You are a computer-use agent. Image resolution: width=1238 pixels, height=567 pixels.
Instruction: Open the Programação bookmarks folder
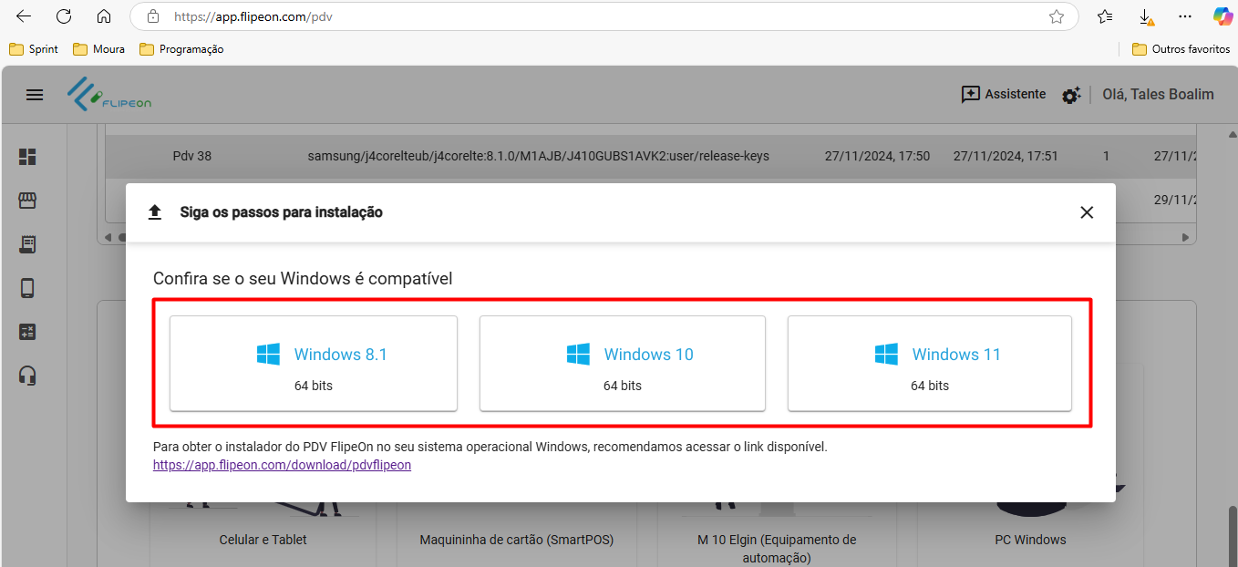point(181,49)
